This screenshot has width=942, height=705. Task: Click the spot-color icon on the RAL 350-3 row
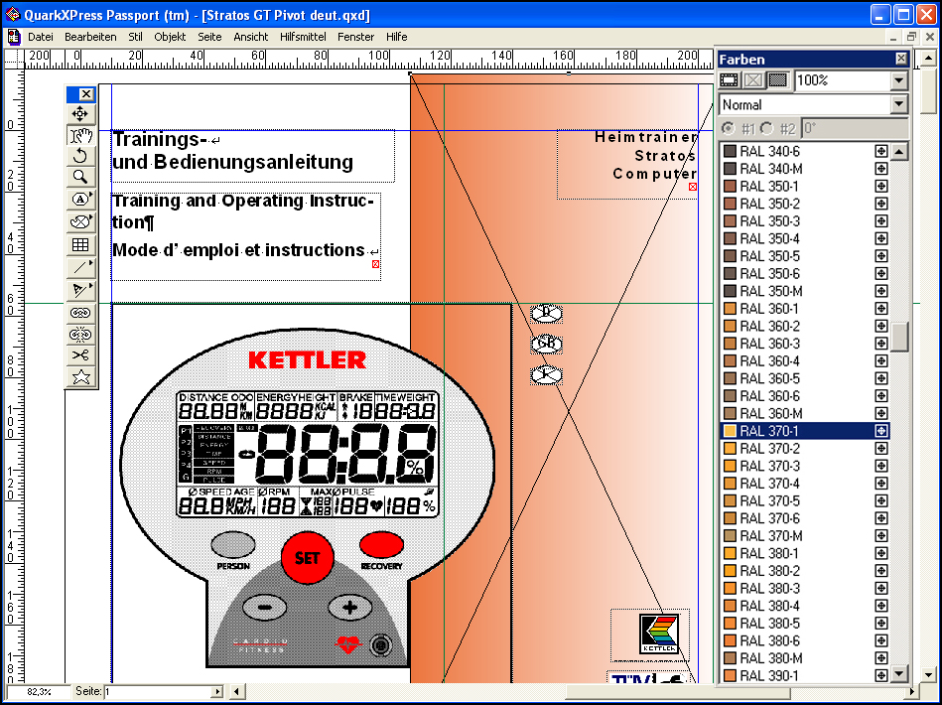point(880,221)
